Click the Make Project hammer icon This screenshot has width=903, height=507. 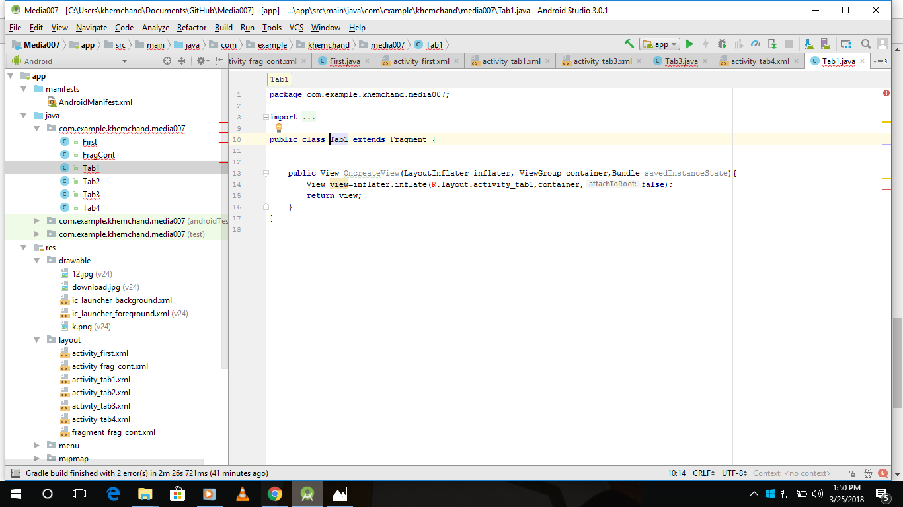pos(629,44)
